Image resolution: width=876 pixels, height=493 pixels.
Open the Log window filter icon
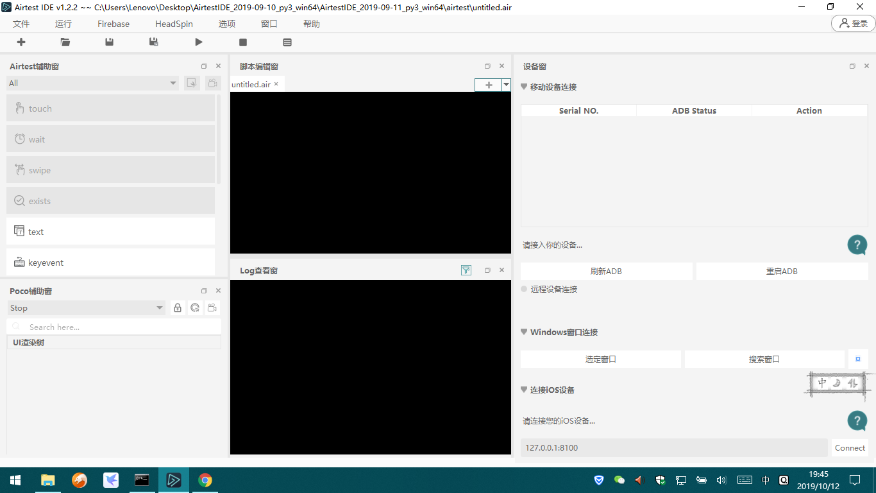pyautogui.click(x=466, y=270)
